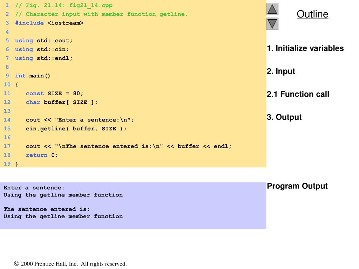Select '3. Output' outline entry

coord(284,117)
